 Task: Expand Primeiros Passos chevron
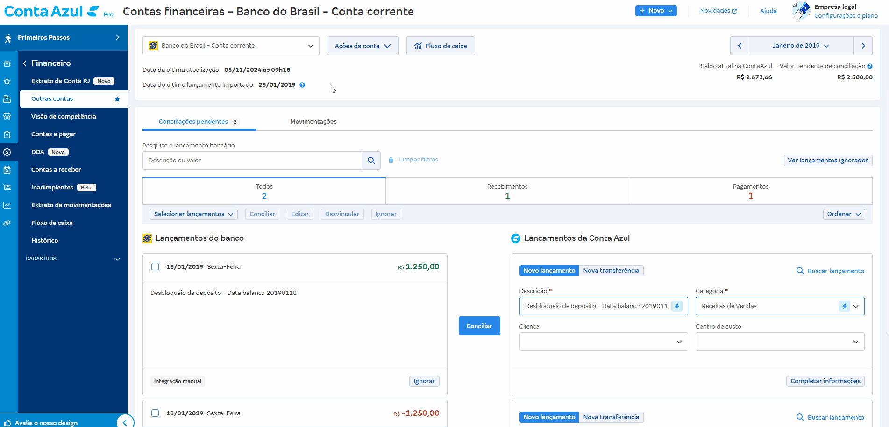point(118,37)
